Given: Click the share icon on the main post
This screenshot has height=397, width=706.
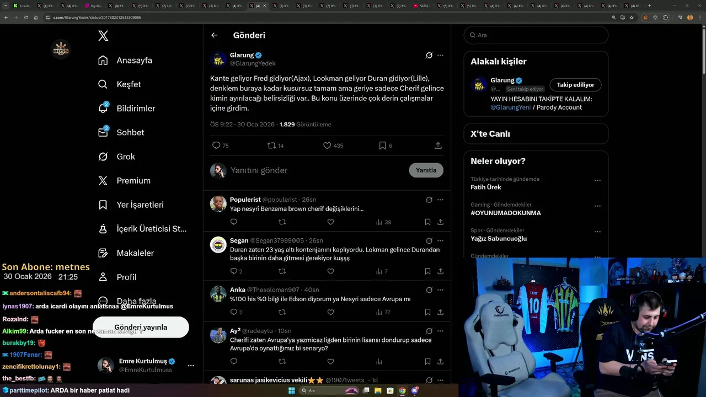Looking at the screenshot, I should pos(438,146).
